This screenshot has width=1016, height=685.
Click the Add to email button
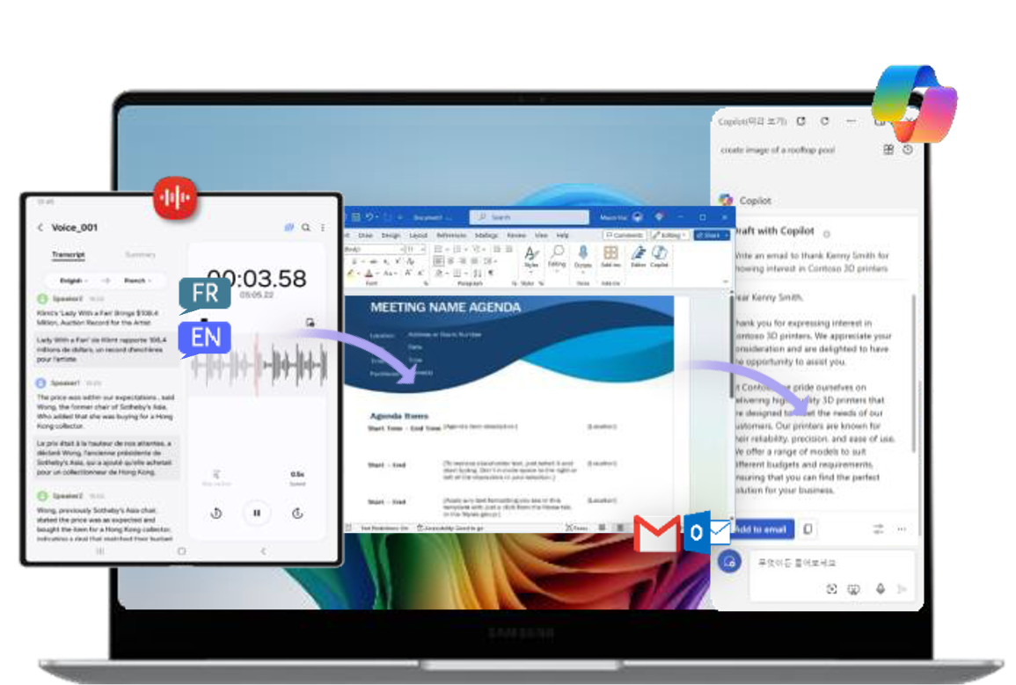tap(762, 529)
